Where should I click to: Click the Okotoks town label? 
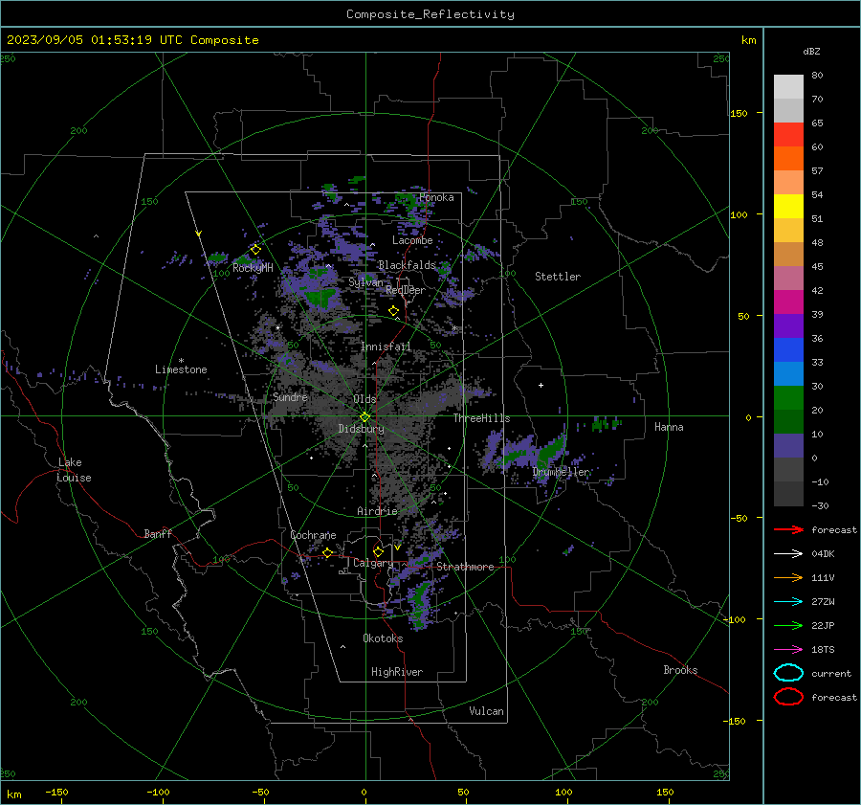383,638
